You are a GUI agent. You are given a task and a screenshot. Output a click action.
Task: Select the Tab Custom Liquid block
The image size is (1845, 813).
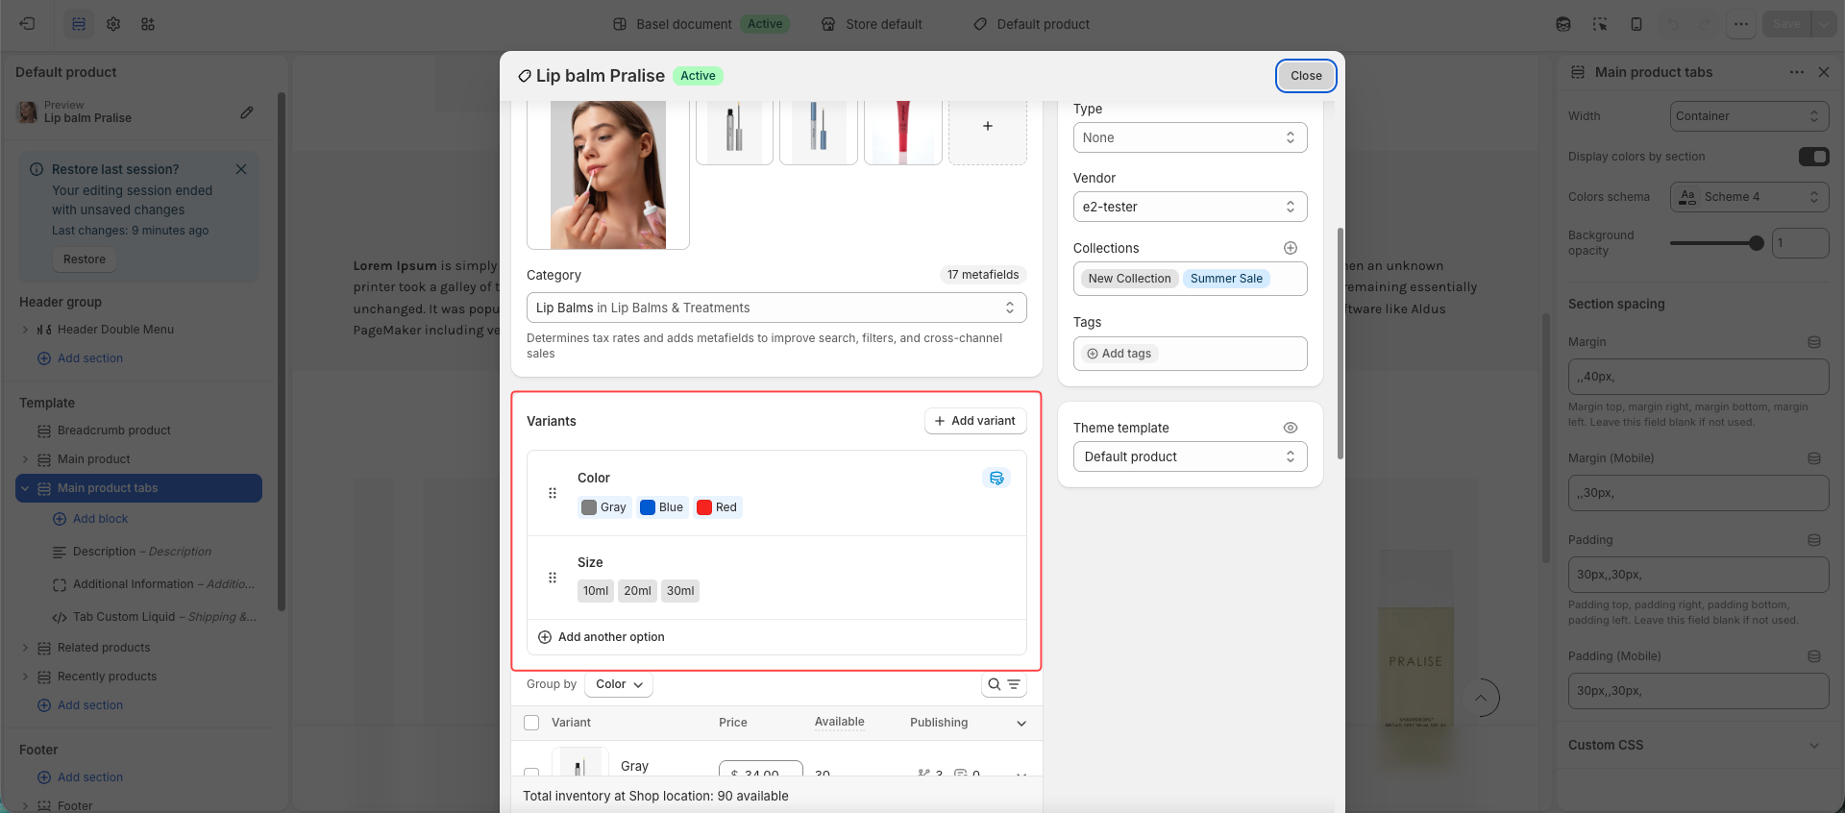(x=154, y=617)
